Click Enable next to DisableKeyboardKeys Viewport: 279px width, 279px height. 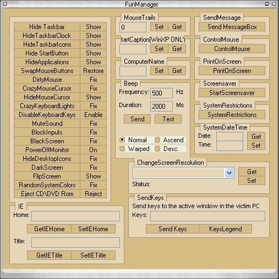point(94,115)
